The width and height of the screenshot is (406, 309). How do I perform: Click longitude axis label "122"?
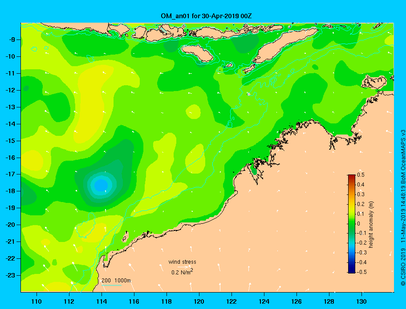(231, 301)
